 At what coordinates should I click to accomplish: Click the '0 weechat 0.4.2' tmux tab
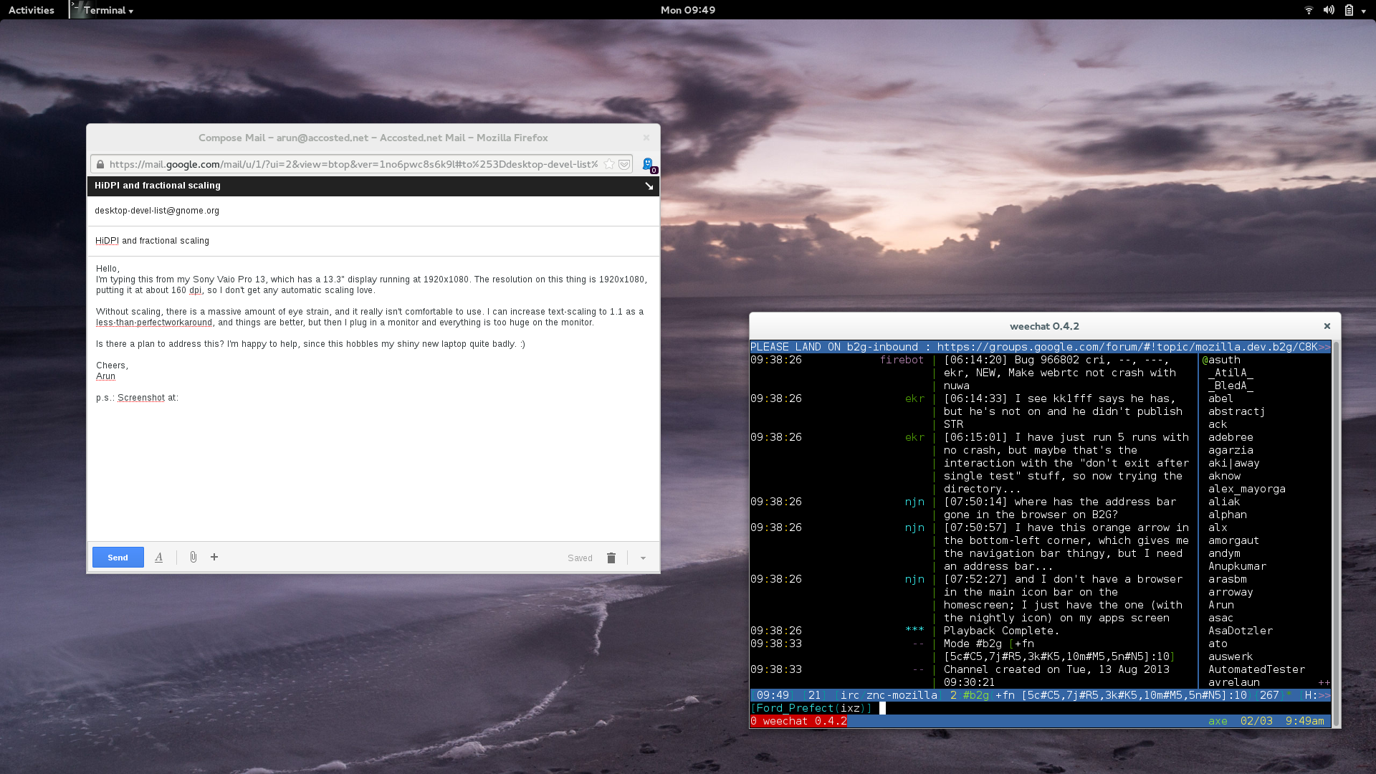[x=798, y=721]
